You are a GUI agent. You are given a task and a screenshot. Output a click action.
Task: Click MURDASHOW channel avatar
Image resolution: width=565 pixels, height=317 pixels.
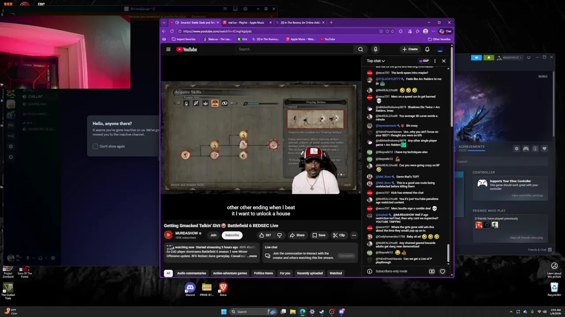168,235
